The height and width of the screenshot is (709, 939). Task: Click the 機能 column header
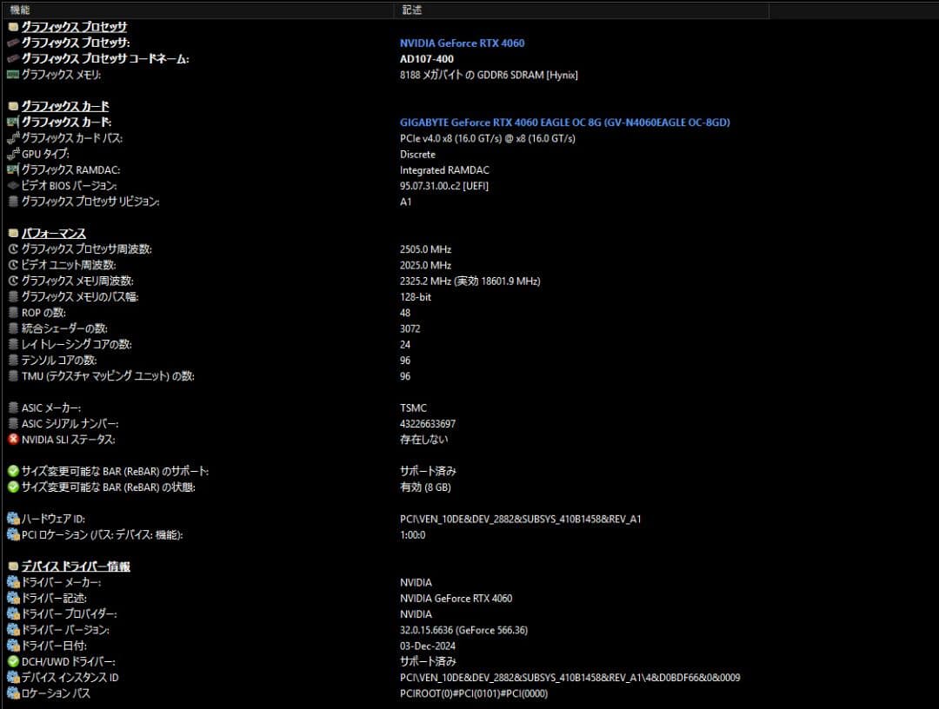pos(20,10)
